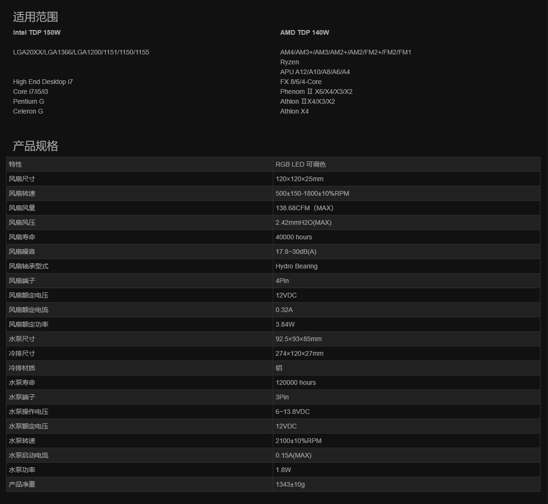
Task: Click the Hydro Bearing value
Action: pos(296,266)
